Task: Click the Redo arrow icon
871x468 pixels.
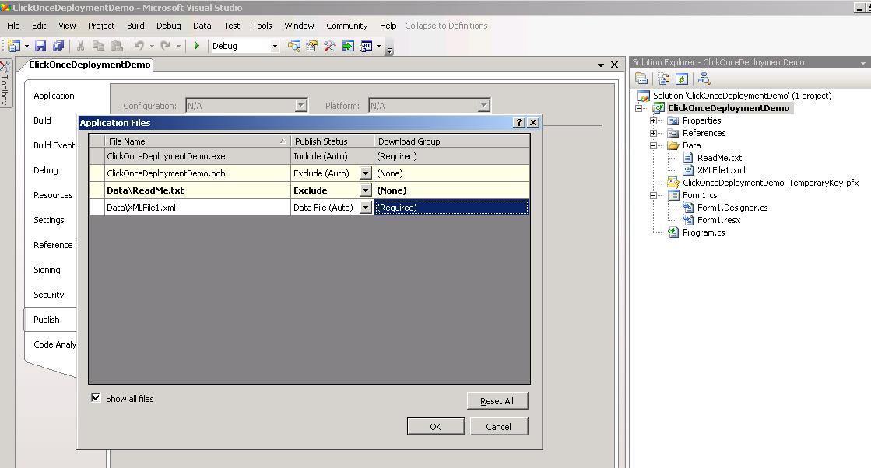Action: pyautogui.click(x=165, y=46)
